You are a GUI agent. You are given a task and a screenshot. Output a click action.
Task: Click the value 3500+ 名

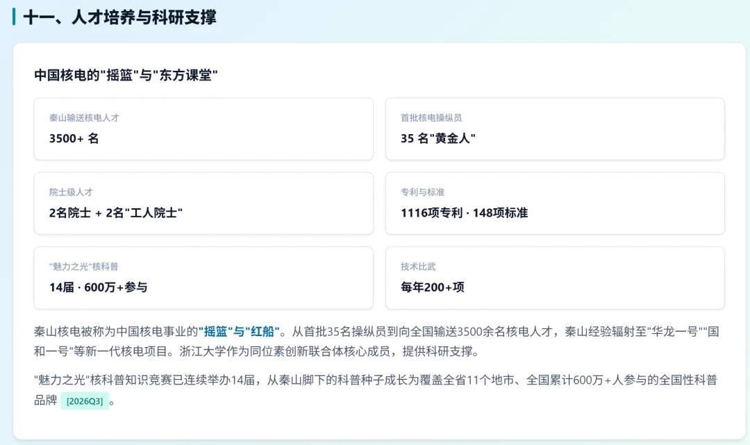[x=74, y=139]
